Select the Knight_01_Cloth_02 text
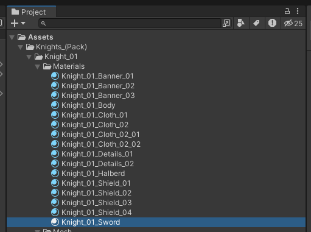Screen dimensions: 311x232 (x=95, y=125)
